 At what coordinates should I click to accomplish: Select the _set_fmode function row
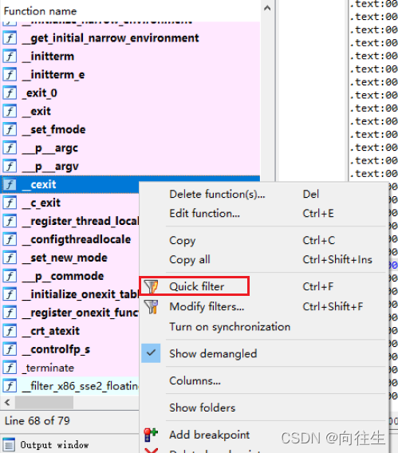131,129
